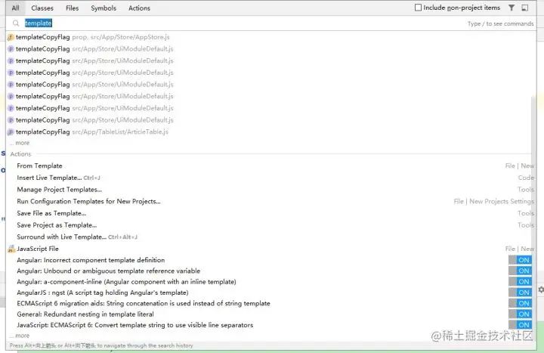Toggle Redundant nesting in template literal
This screenshot has height=353, width=544.
tap(520, 314)
